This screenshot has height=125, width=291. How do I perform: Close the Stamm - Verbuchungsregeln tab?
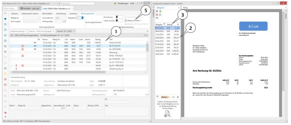[54, 31]
